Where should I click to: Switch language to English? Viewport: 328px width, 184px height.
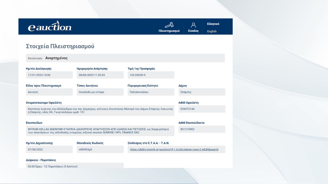pos(212,31)
